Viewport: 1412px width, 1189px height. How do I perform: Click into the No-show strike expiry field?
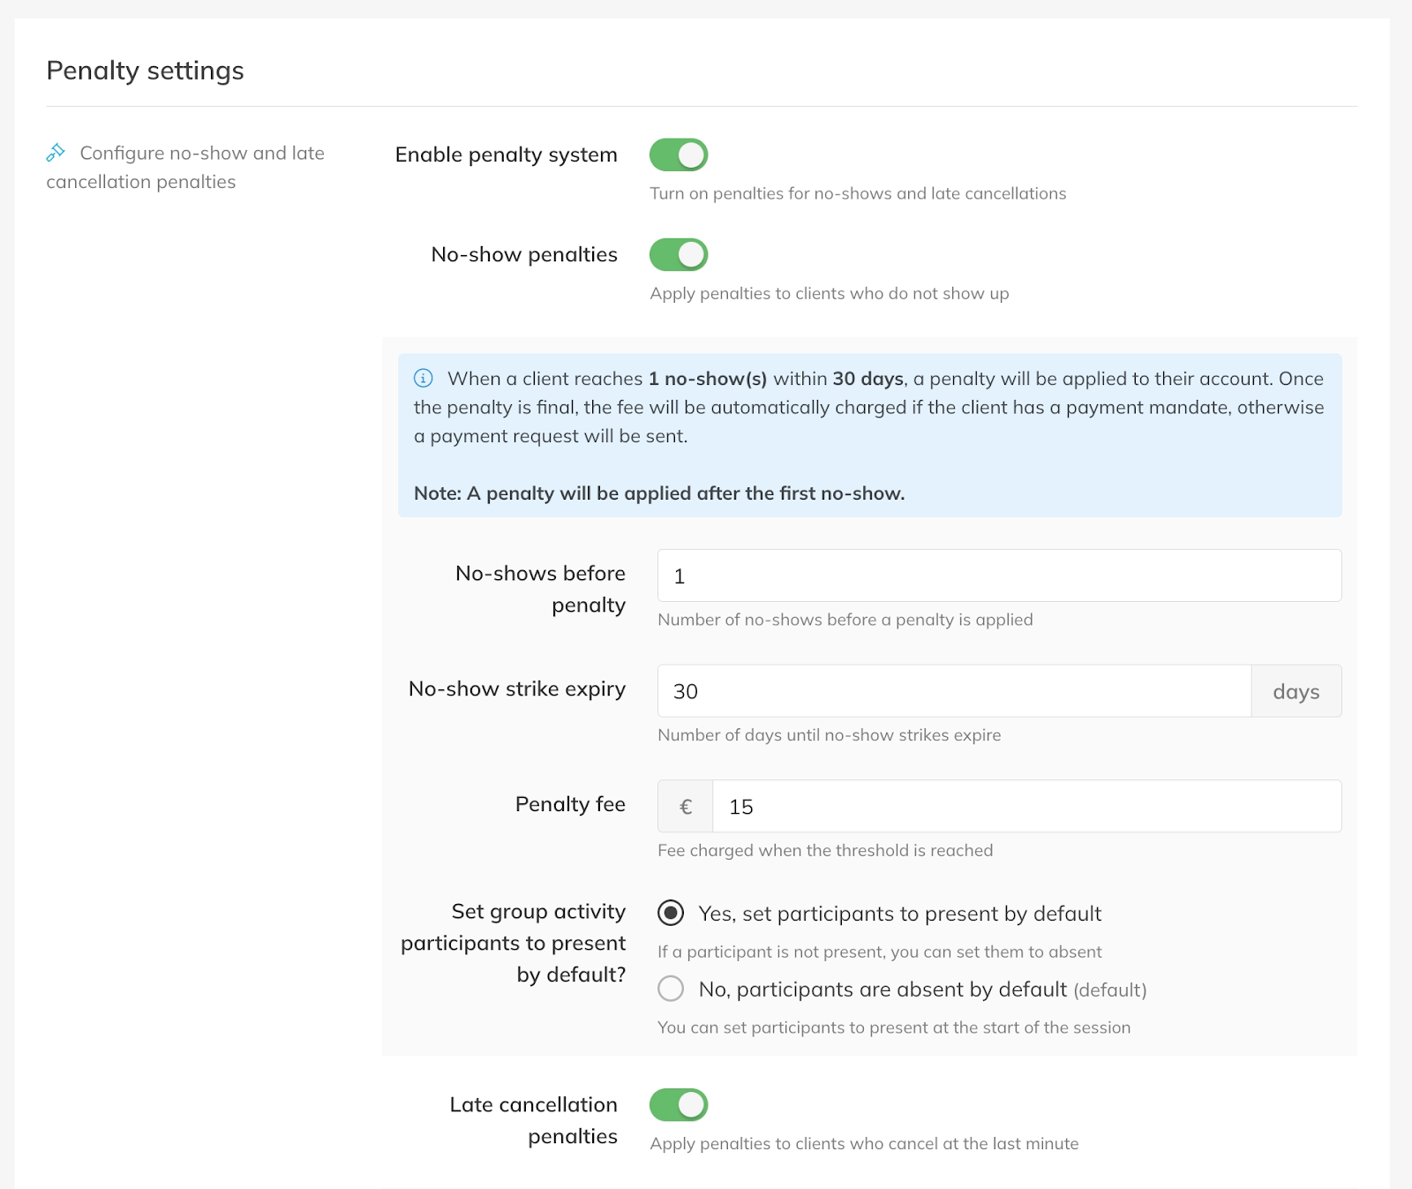tap(953, 691)
